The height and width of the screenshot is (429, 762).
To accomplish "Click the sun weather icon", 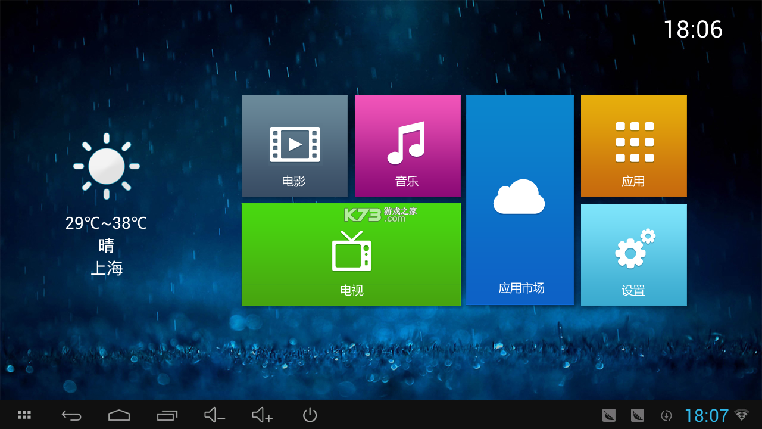I will pyautogui.click(x=107, y=166).
